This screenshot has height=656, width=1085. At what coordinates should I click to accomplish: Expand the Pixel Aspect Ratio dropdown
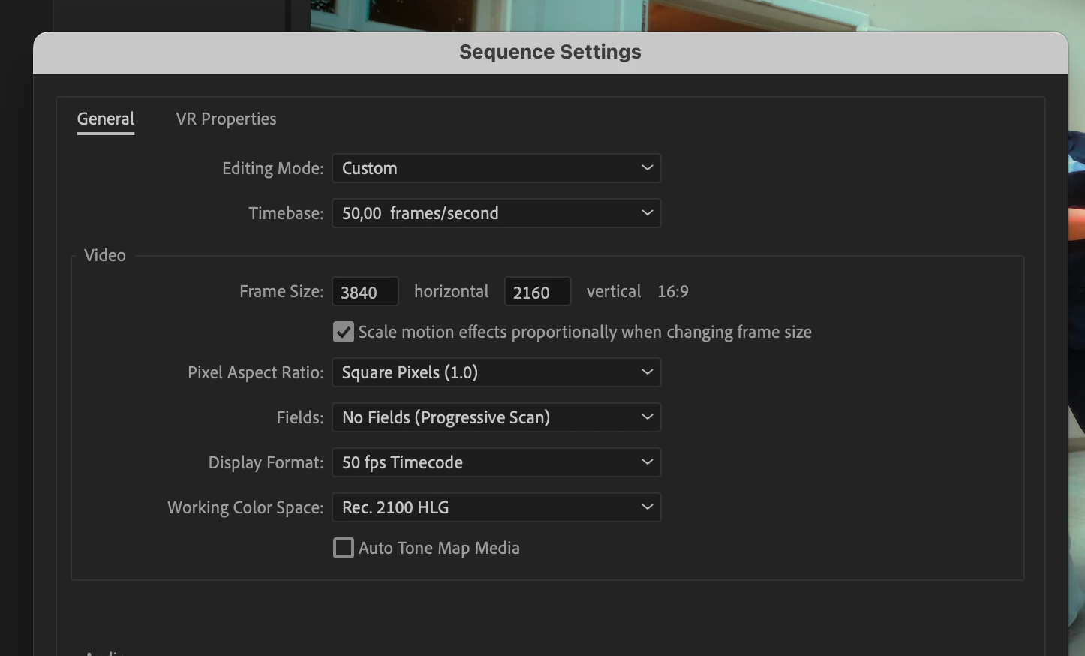495,372
